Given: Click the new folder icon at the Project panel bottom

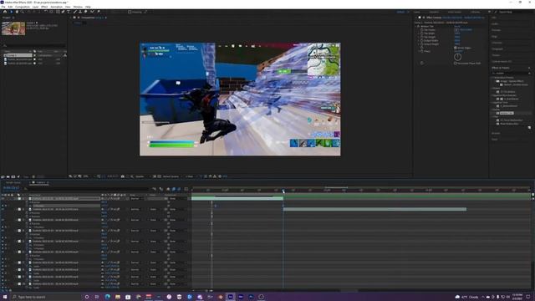Looking at the screenshot, I should (x=8, y=176).
